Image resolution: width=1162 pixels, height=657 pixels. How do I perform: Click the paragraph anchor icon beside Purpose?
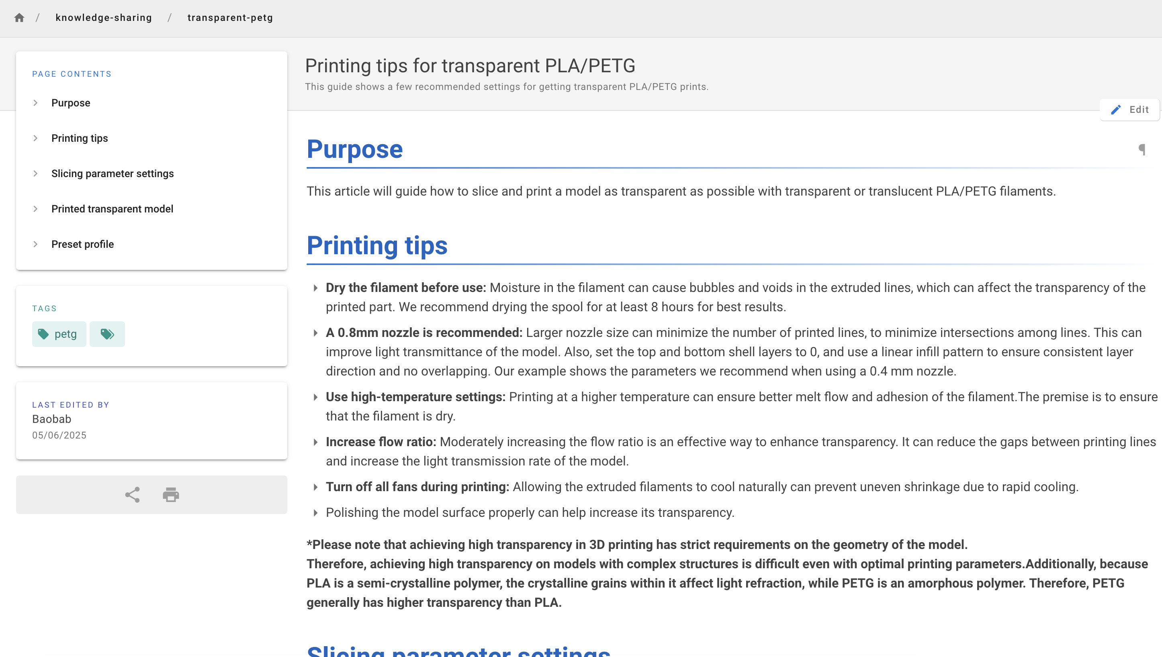coord(1142,149)
